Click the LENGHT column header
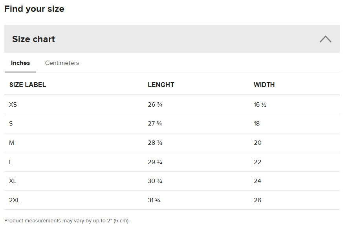The height and width of the screenshot is (231, 346). [161, 85]
